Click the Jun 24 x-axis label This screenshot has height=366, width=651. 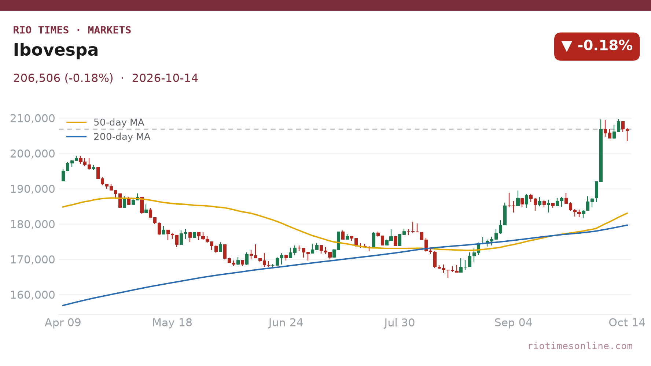click(x=286, y=323)
